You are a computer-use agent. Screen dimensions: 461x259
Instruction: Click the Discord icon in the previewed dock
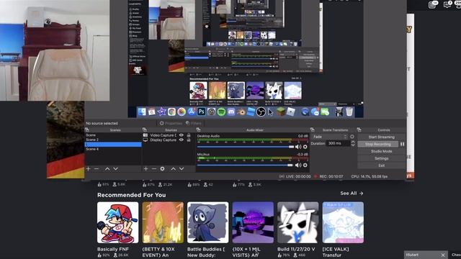[231, 112]
